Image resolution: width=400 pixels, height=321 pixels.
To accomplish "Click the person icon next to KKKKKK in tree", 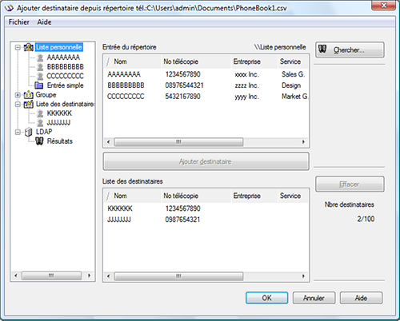I will pyautogui.click(x=40, y=113).
